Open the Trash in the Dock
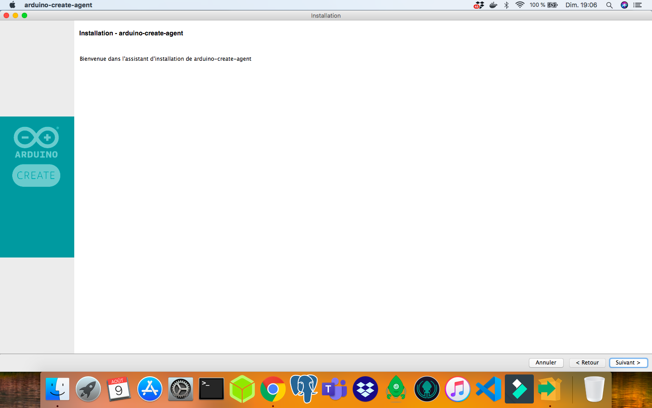Image resolution: width=652 pixels, height=408 pixels. pos(594,389)
